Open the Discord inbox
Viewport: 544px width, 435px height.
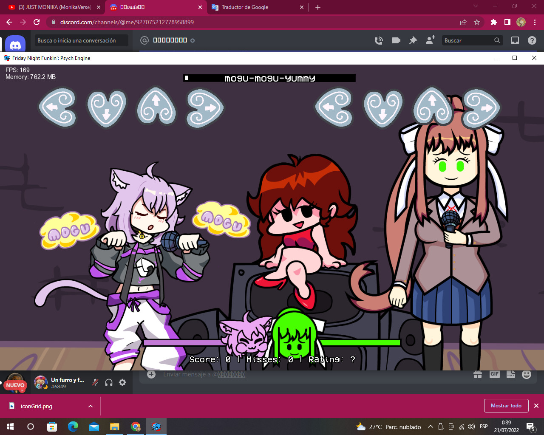point(515,40)
